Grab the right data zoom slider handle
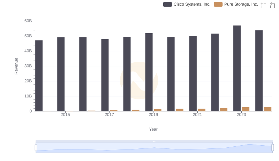The width and height of the screenshot is (279, 161). coord(272,147)
